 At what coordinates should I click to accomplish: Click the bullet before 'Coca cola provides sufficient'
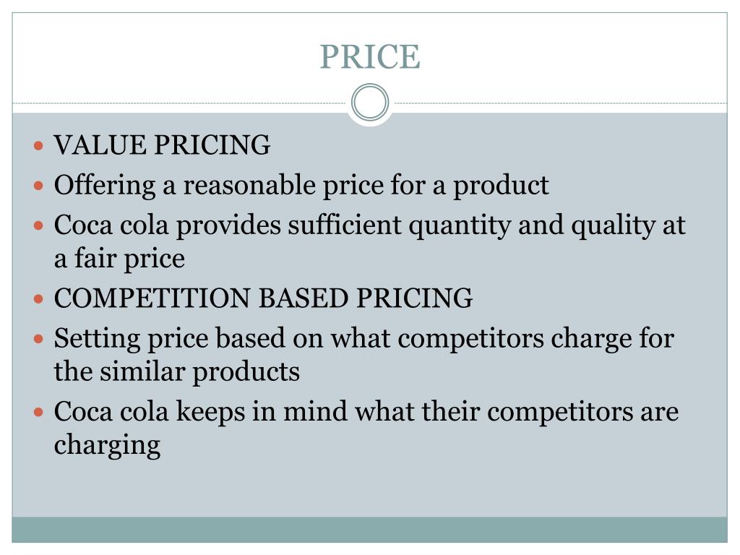click(39, 225)
